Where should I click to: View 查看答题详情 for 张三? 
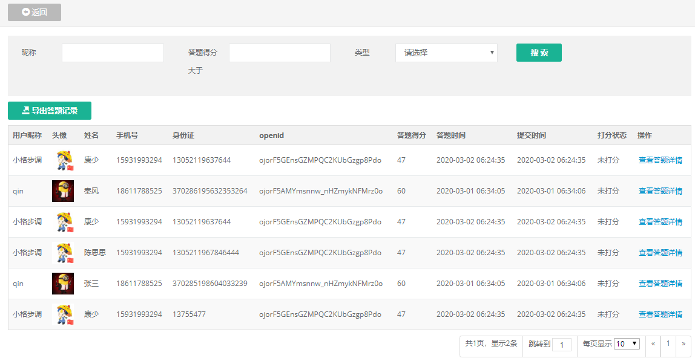coord(660,284)
